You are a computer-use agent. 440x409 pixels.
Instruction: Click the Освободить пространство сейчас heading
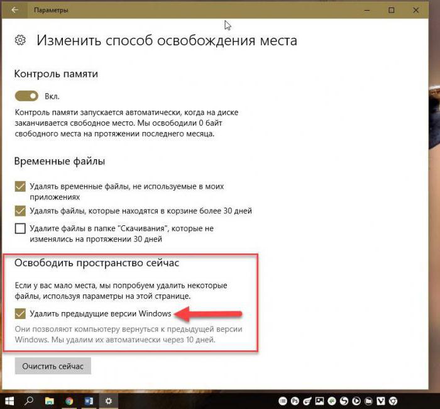[x=97, y=263]
